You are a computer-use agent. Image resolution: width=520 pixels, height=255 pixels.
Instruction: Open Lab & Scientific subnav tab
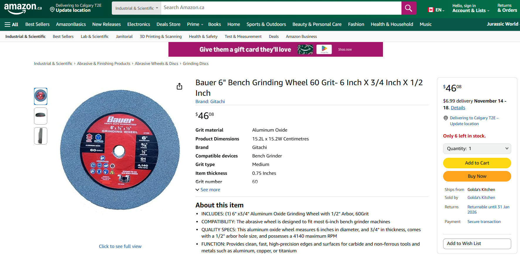[95, 36]
